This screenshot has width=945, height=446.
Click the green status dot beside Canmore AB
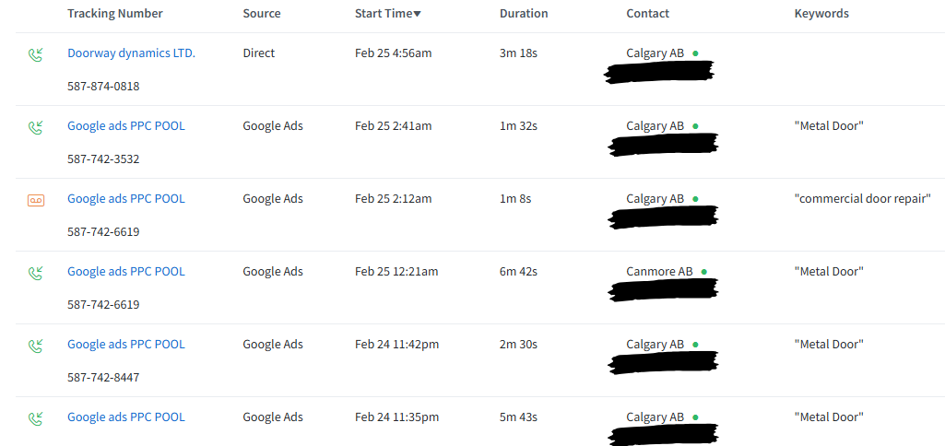click(x=704, y=272)
